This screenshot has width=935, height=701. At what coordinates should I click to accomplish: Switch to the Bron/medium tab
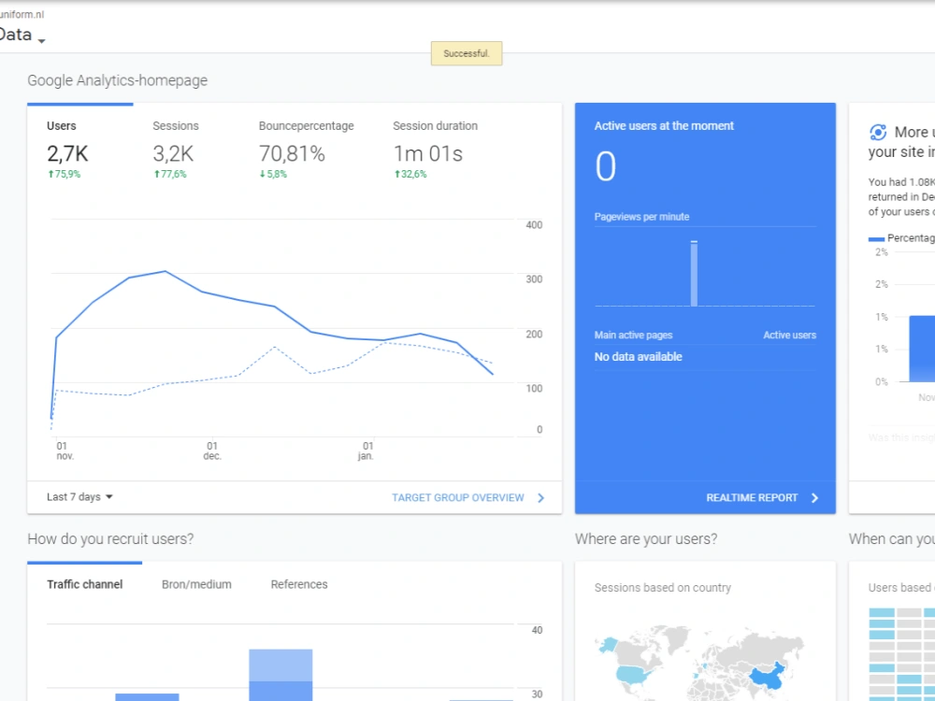196,584
